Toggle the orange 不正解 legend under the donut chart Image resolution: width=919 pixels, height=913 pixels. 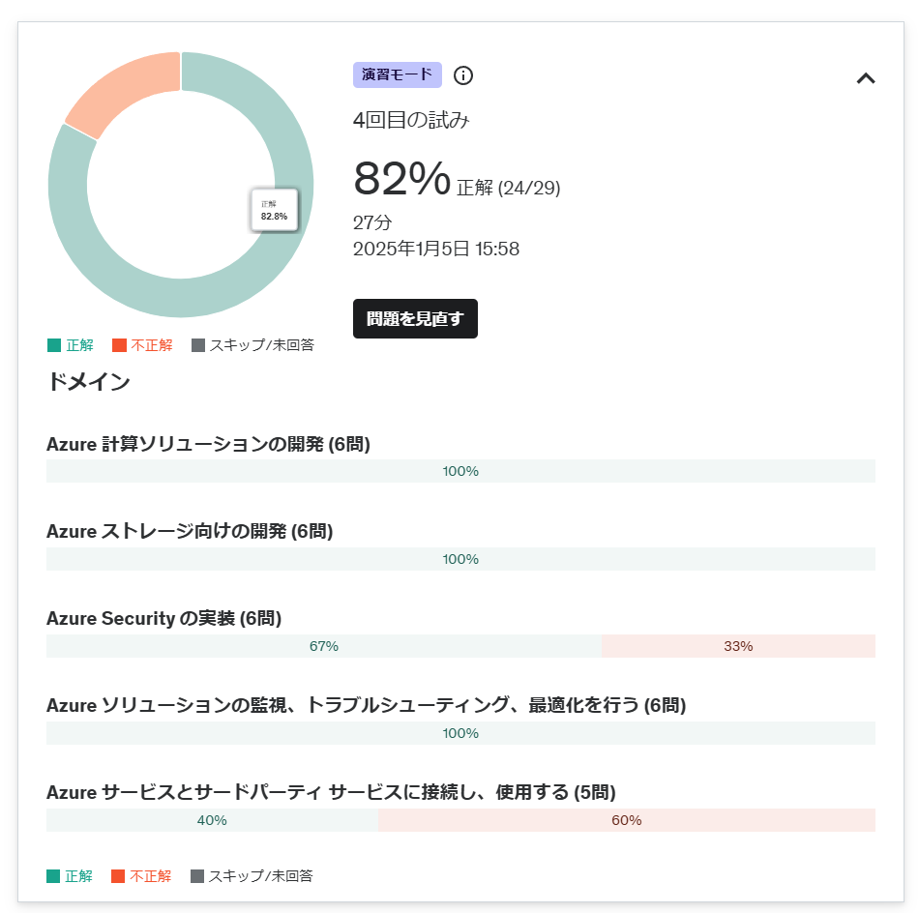142,345
